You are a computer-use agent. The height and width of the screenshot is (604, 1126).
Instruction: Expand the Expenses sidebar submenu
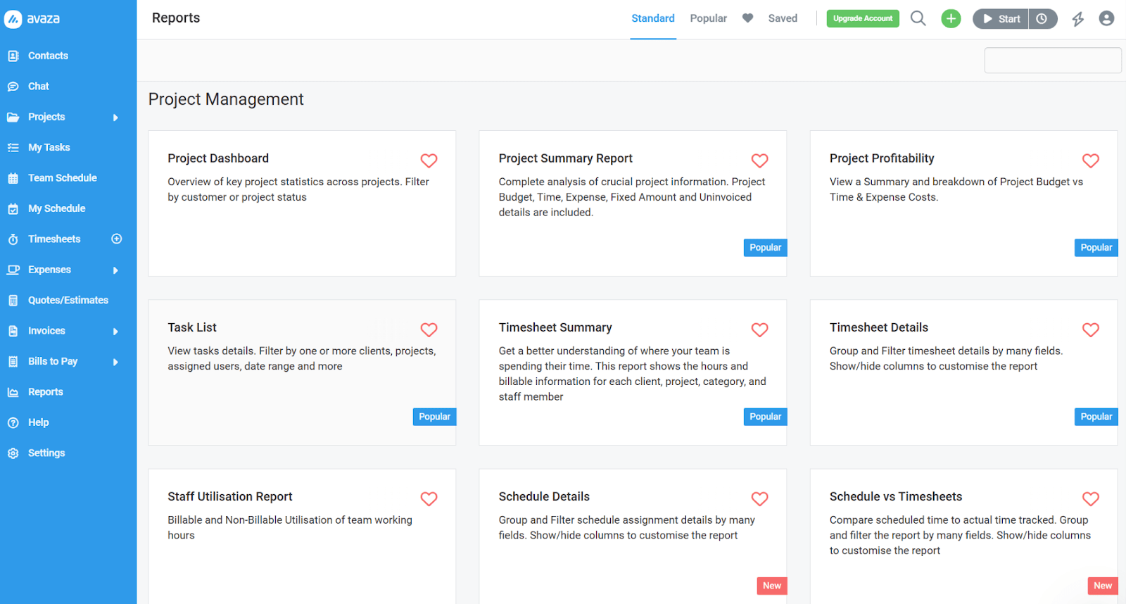tap(115, 270)
